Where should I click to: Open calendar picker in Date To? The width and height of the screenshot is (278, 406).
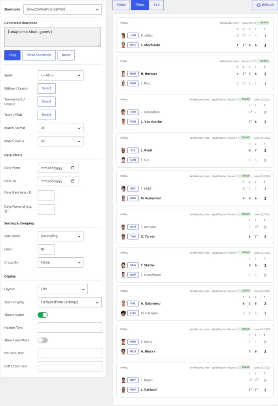tap(73, 181)
